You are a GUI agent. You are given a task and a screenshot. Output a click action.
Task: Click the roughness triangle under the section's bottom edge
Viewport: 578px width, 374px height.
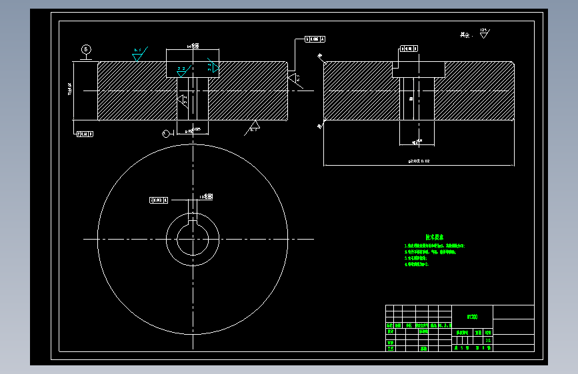pos(253,127)
